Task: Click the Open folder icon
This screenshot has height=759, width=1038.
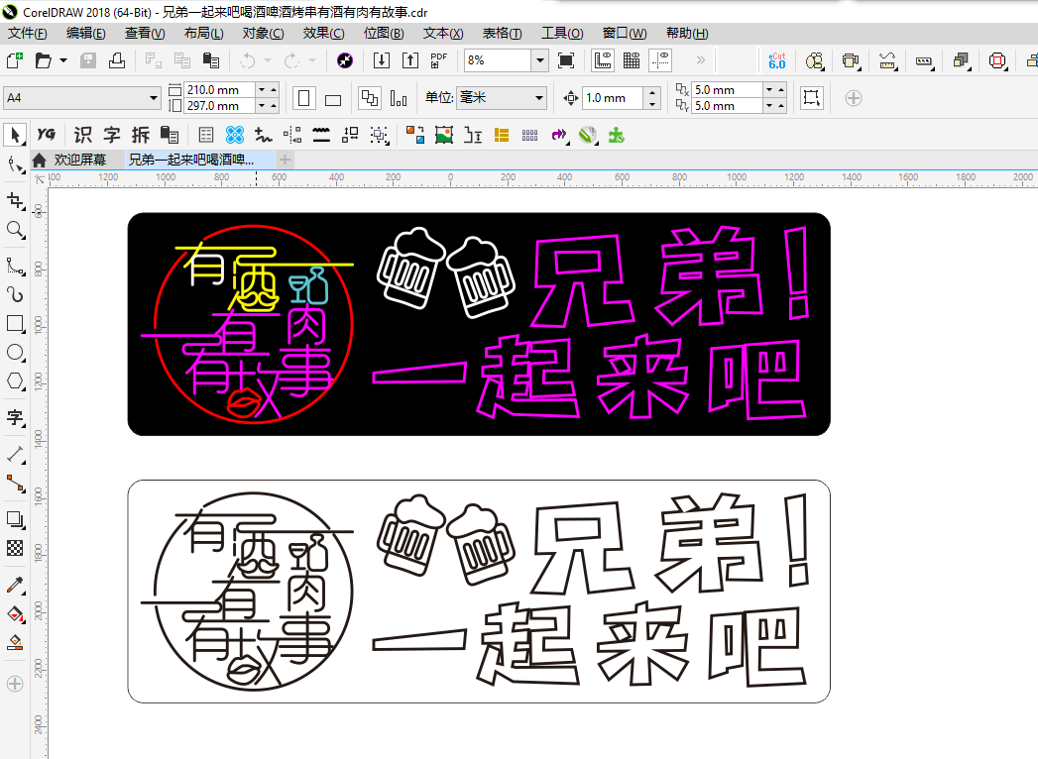Action: pos(43,60)
